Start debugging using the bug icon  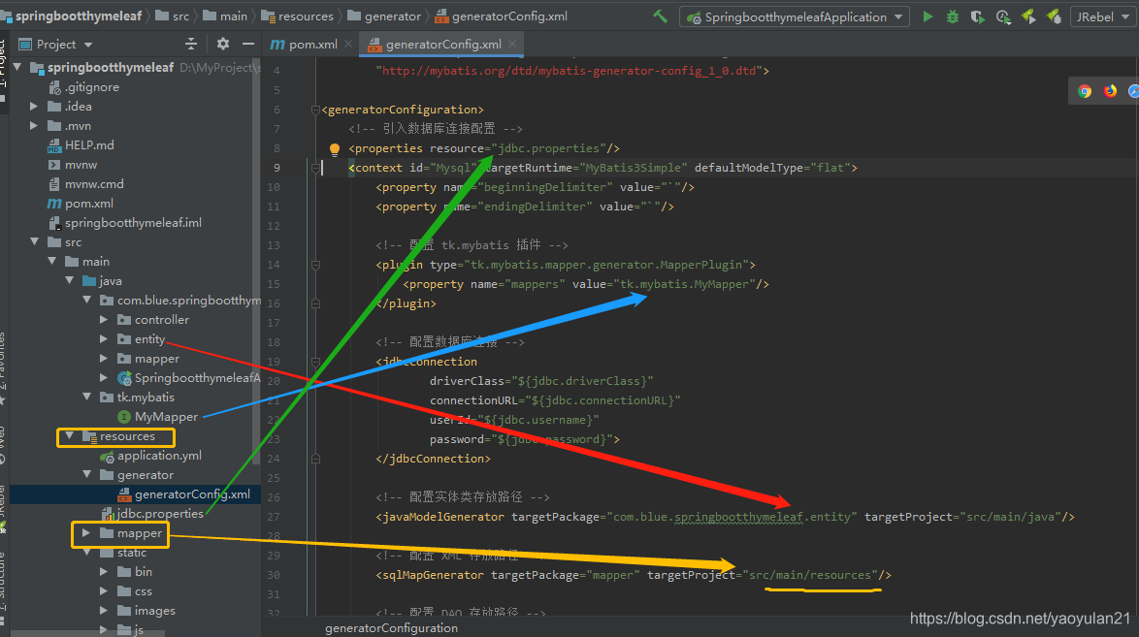pos(955,16)
